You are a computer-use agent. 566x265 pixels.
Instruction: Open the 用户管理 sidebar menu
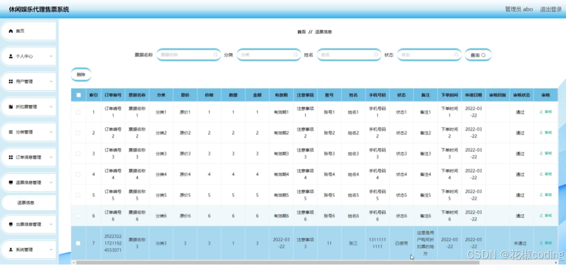[29, 81]
